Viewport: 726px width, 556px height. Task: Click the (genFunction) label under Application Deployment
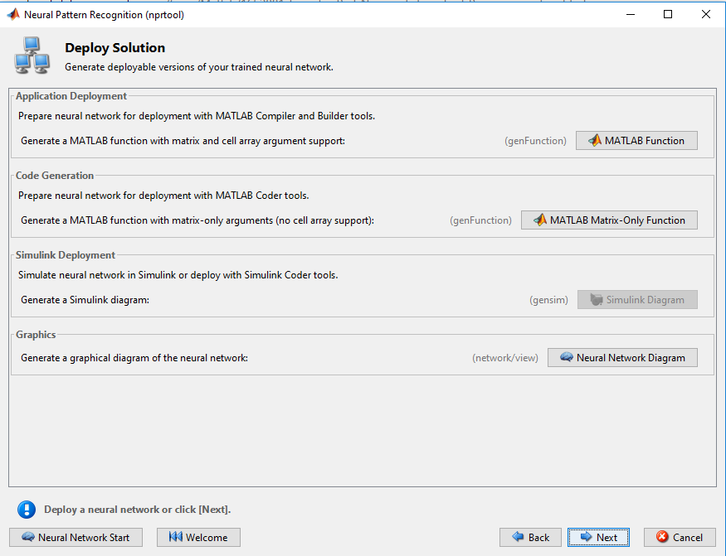(x=535, y=141)
